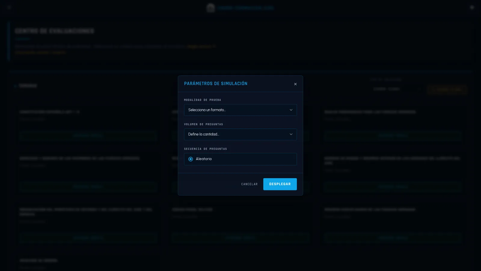The height and width of the screenshot is (271, 481).
Task: Click the Desplegar button
Action: tap(280, 184)
